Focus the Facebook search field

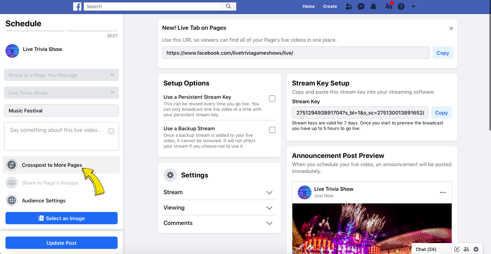pyautogui.click(x=152, y=6)
